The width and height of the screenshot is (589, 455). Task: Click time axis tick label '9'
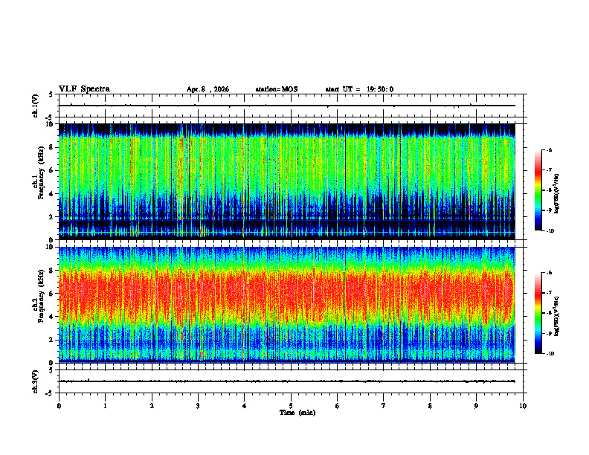[476, 406]
